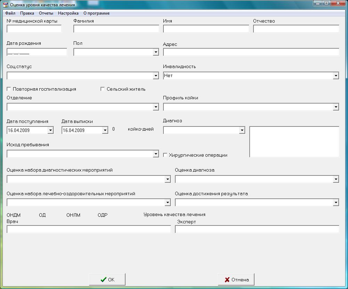Viewport: 348px width, 289px height.
Task: Click into the Имя input field
Action: pos(206,29)
